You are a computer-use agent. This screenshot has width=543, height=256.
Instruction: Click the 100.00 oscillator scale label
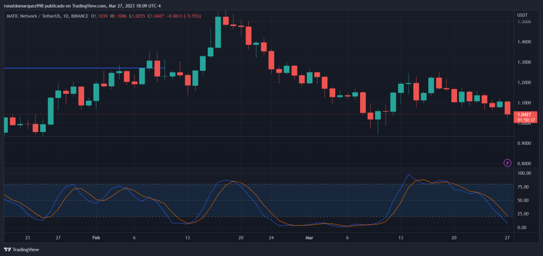524,174
